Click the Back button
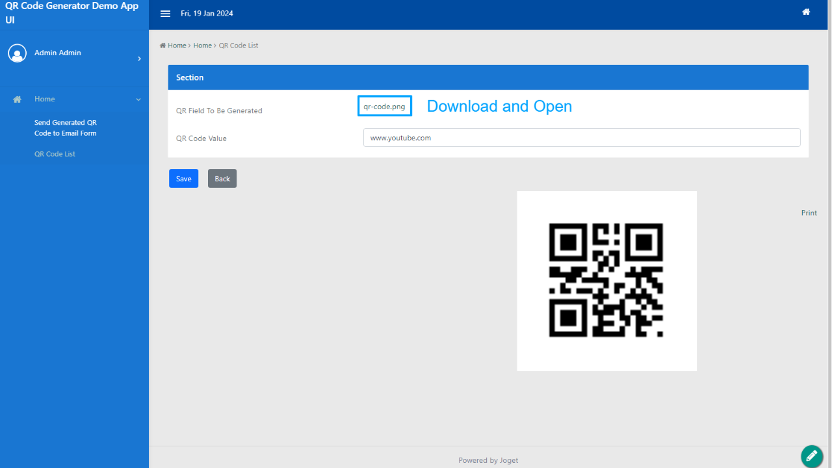The image size is (832, 468). [x=222, y=179]
